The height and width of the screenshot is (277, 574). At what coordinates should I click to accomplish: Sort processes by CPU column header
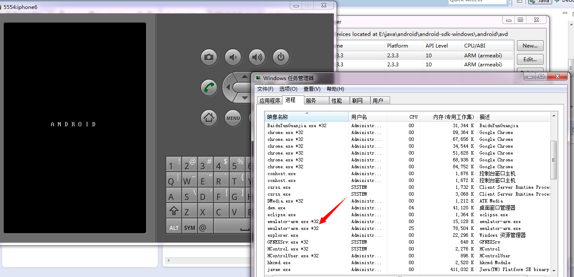coord(413,117)
